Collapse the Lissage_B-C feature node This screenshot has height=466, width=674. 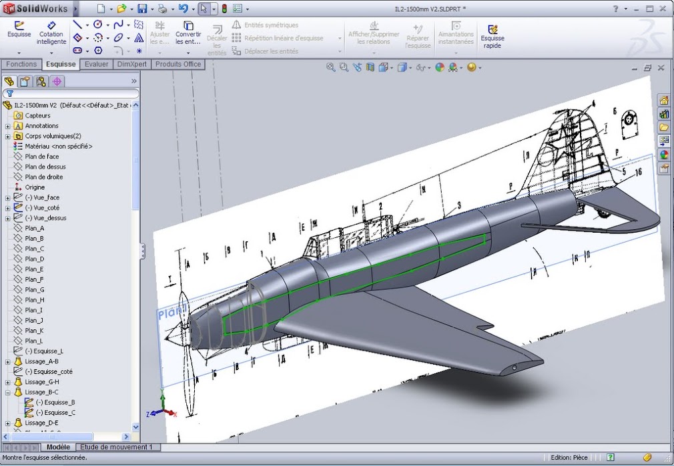click(7, 392)
